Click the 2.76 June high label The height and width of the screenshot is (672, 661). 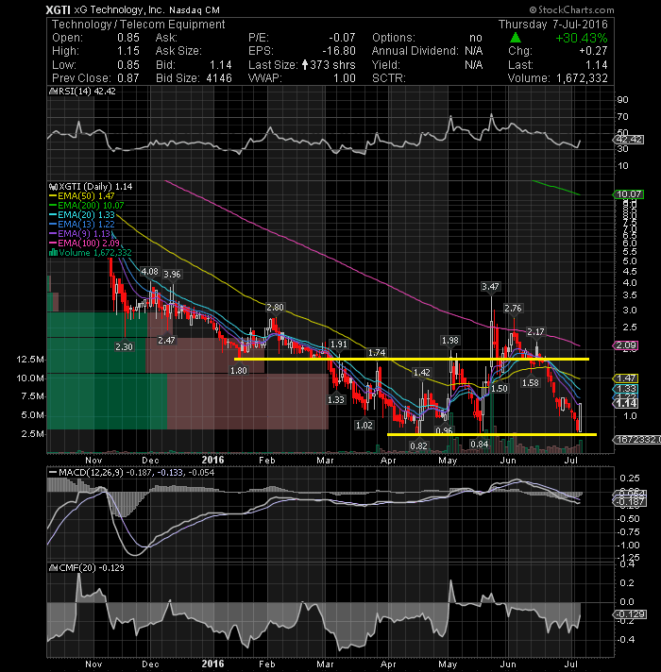point(513,308)
